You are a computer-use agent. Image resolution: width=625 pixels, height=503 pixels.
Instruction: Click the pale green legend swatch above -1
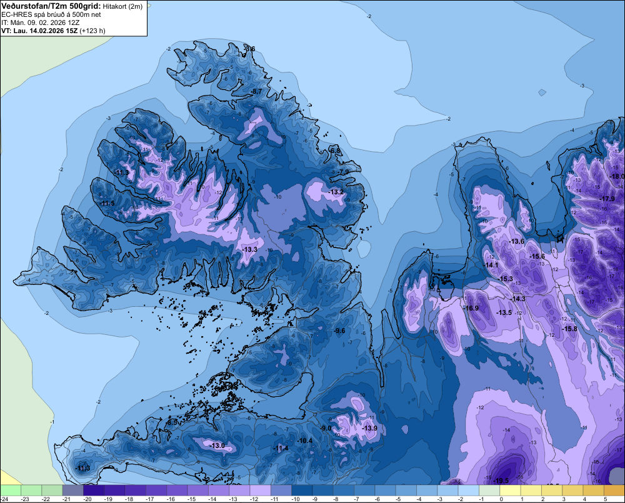489,490
